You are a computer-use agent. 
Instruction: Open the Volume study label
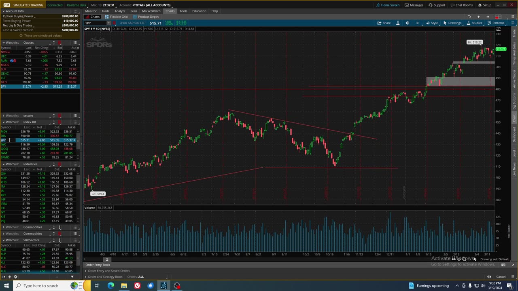(x=90, y=208)
